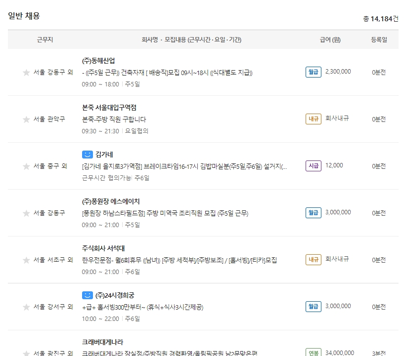Click hourly wage value 12,000
404x356 pixels.
click(x=334, y=165)
